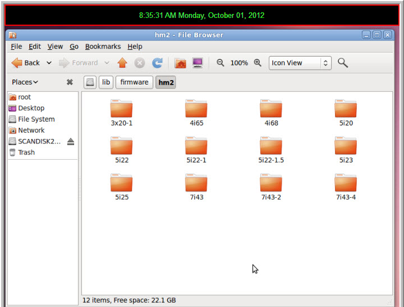This screenshot has width=404, height=307.
Task: Click the Stop loading icon
Action: (x=139, y=63)
